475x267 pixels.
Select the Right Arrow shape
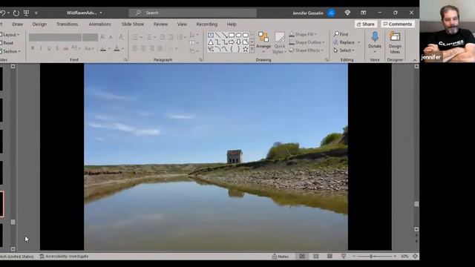[x=232, y=42]
